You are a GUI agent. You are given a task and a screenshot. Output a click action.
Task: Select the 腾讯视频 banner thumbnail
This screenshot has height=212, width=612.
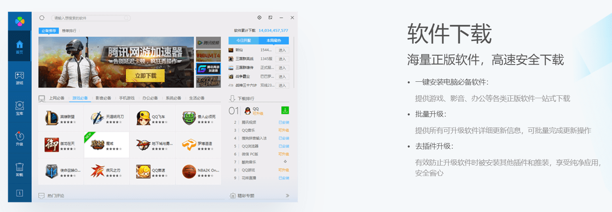pyautogui.click(x=208, y=43)
